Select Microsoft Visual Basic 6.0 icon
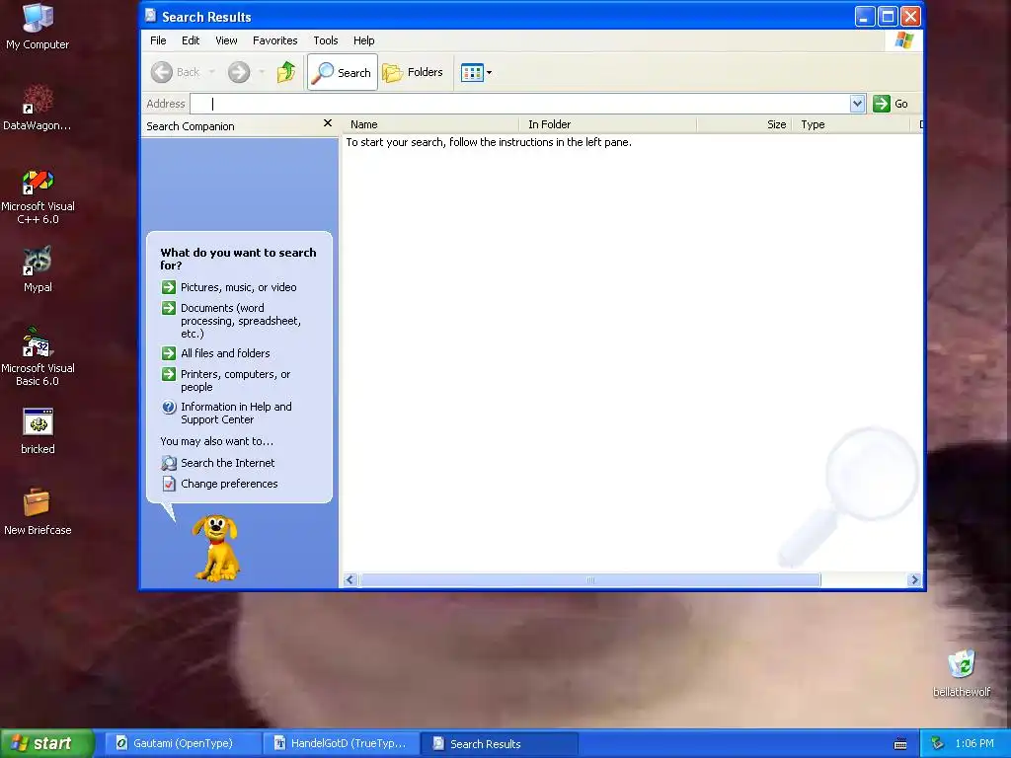 (x=38, y=356)
